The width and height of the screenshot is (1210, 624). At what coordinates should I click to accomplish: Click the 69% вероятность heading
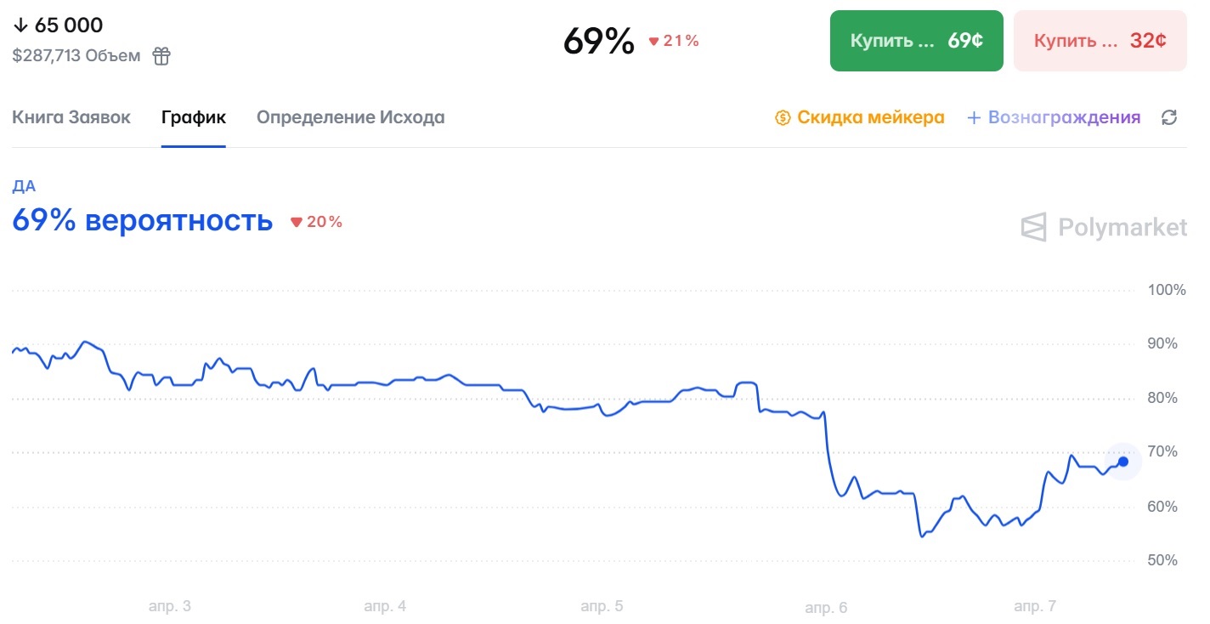pos(143,220)
